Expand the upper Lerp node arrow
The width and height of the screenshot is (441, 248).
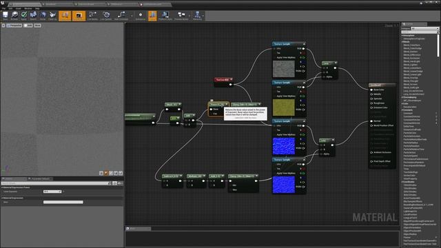click(x=336, y=63)
